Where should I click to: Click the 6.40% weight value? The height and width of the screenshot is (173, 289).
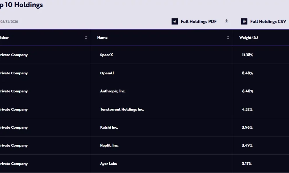coord(248,91)
